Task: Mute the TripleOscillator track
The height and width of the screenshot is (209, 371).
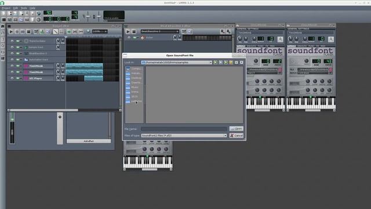Action: pyautogui.click(x=18, y=41)
